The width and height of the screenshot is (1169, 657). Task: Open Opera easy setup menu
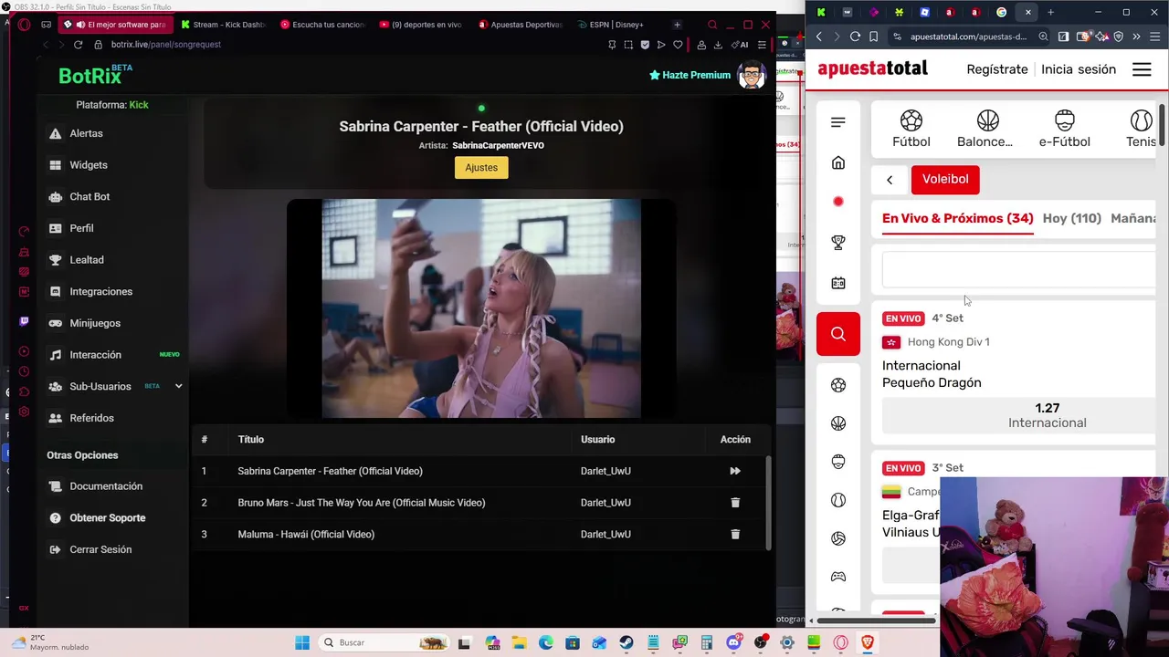pos(762,45)
